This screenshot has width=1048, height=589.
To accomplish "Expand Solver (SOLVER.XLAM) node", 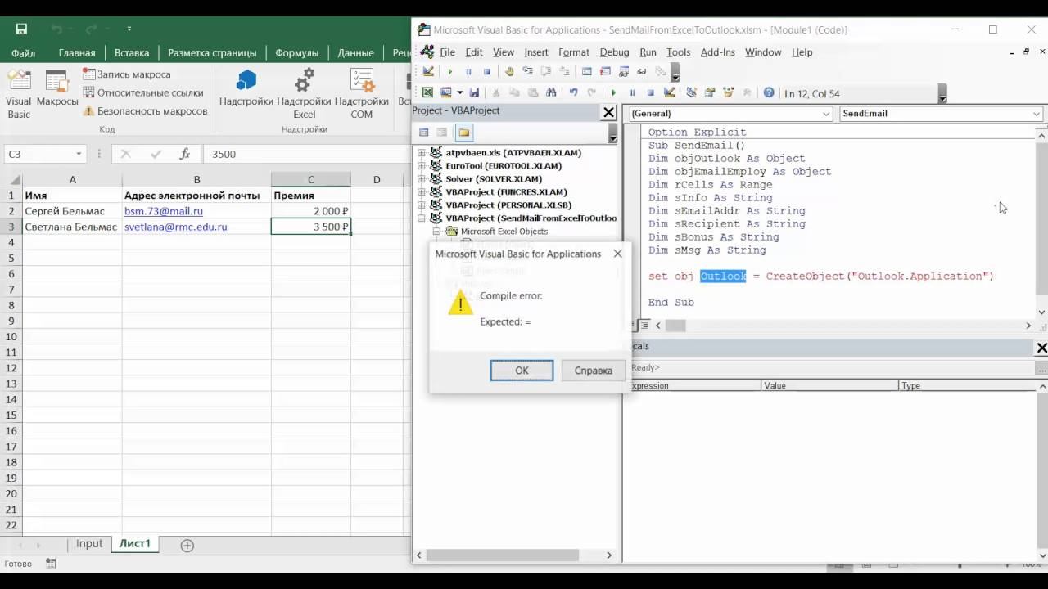I will 422,179.
